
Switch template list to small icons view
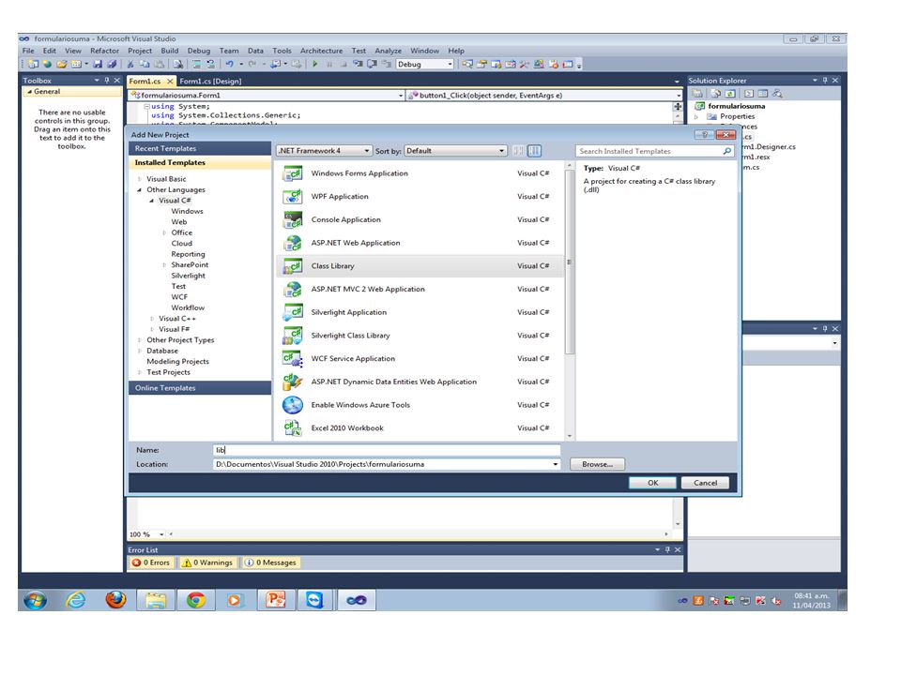click(518, 151)
